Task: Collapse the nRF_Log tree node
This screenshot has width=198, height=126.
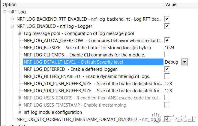Action: pyautogui.click(x=5, y=12)
